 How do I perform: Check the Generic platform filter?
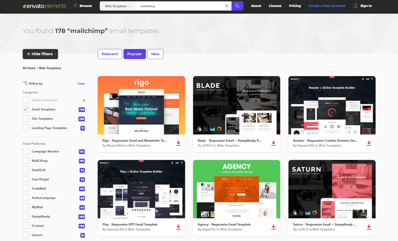[x=26, y=235]
